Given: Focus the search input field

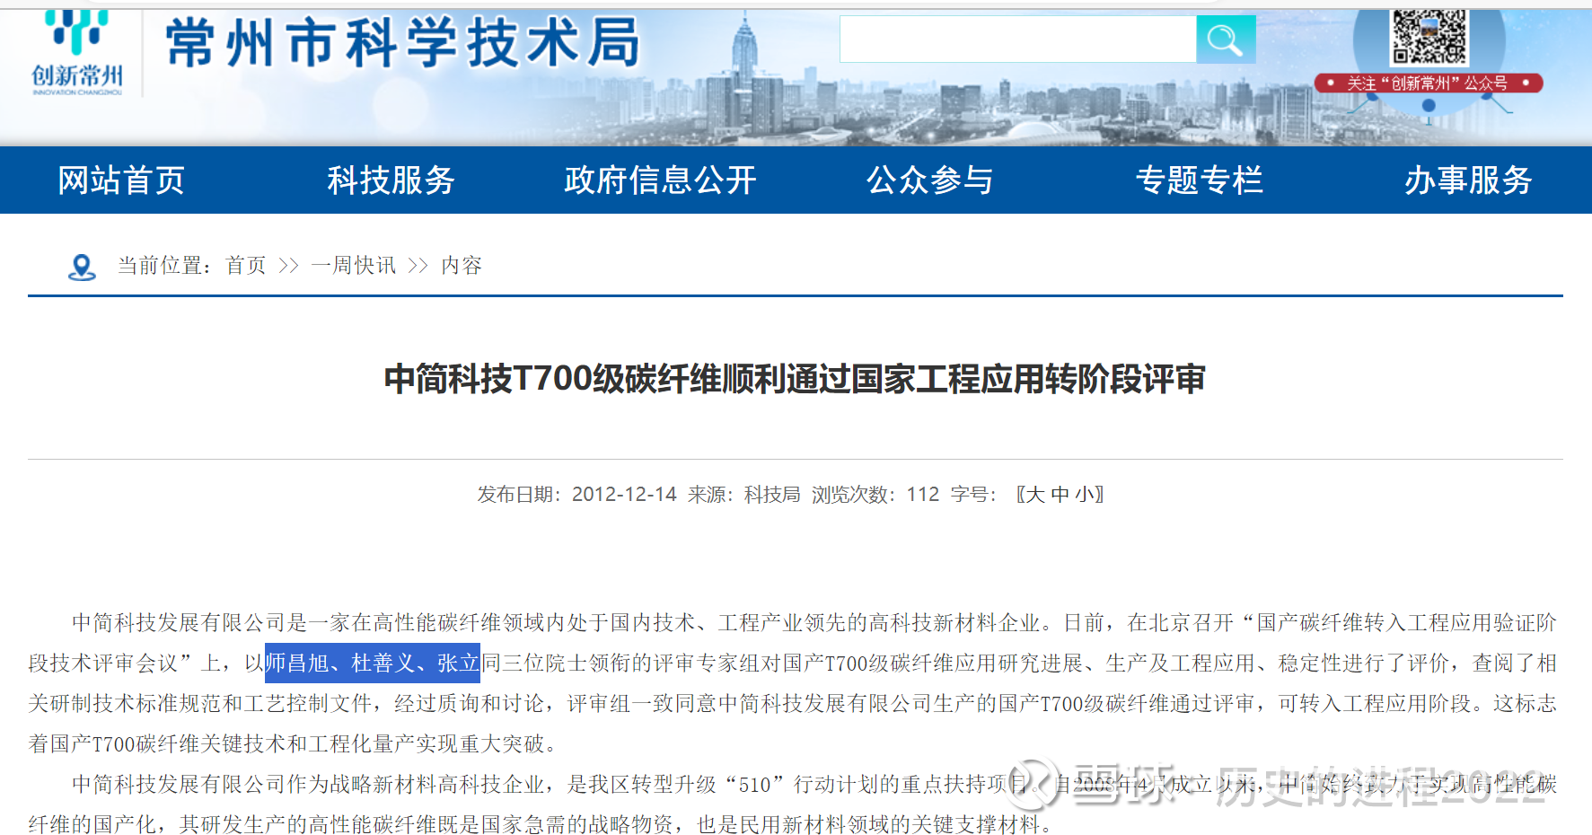Looking at the screenshot, I should [x=1018, y=40].
